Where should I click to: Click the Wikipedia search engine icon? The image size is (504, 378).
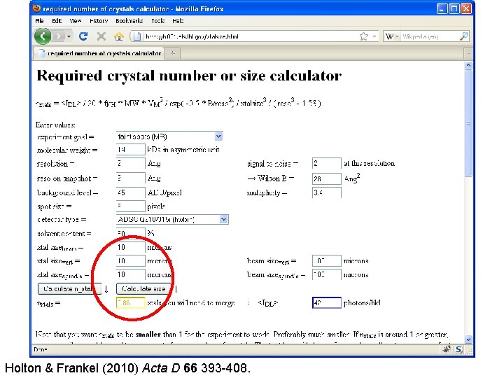(389, 36)
